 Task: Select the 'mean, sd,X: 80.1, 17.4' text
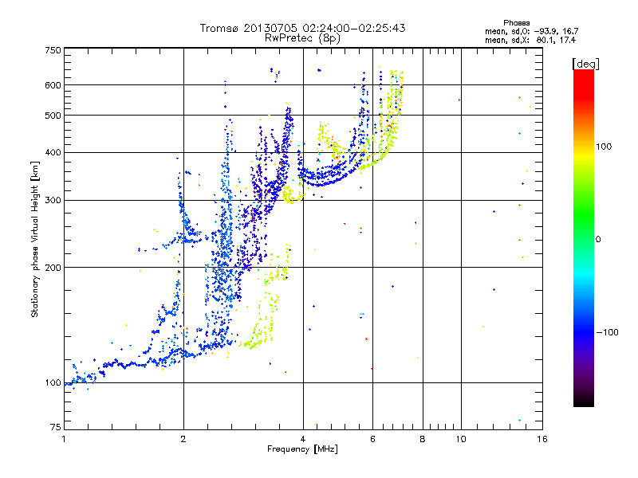(x=530, y=40)
